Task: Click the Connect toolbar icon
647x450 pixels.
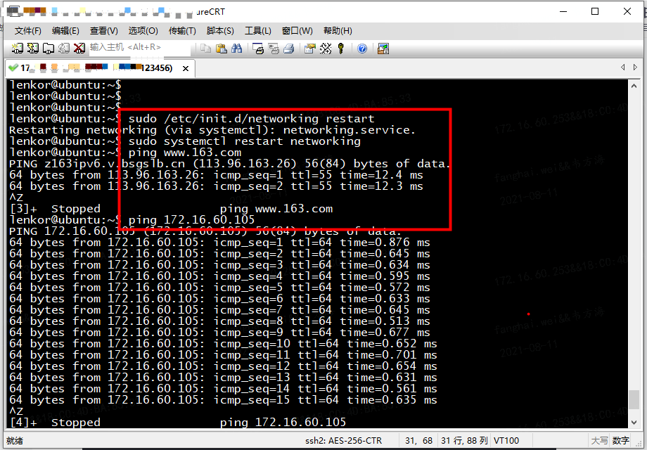Action: tap(18, 49)
